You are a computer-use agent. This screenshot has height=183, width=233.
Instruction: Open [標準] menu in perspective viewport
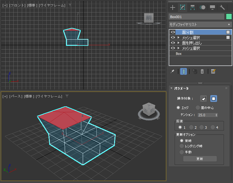click(x=29, y=96)
